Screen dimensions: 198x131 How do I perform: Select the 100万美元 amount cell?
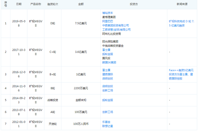coord(81,112)
